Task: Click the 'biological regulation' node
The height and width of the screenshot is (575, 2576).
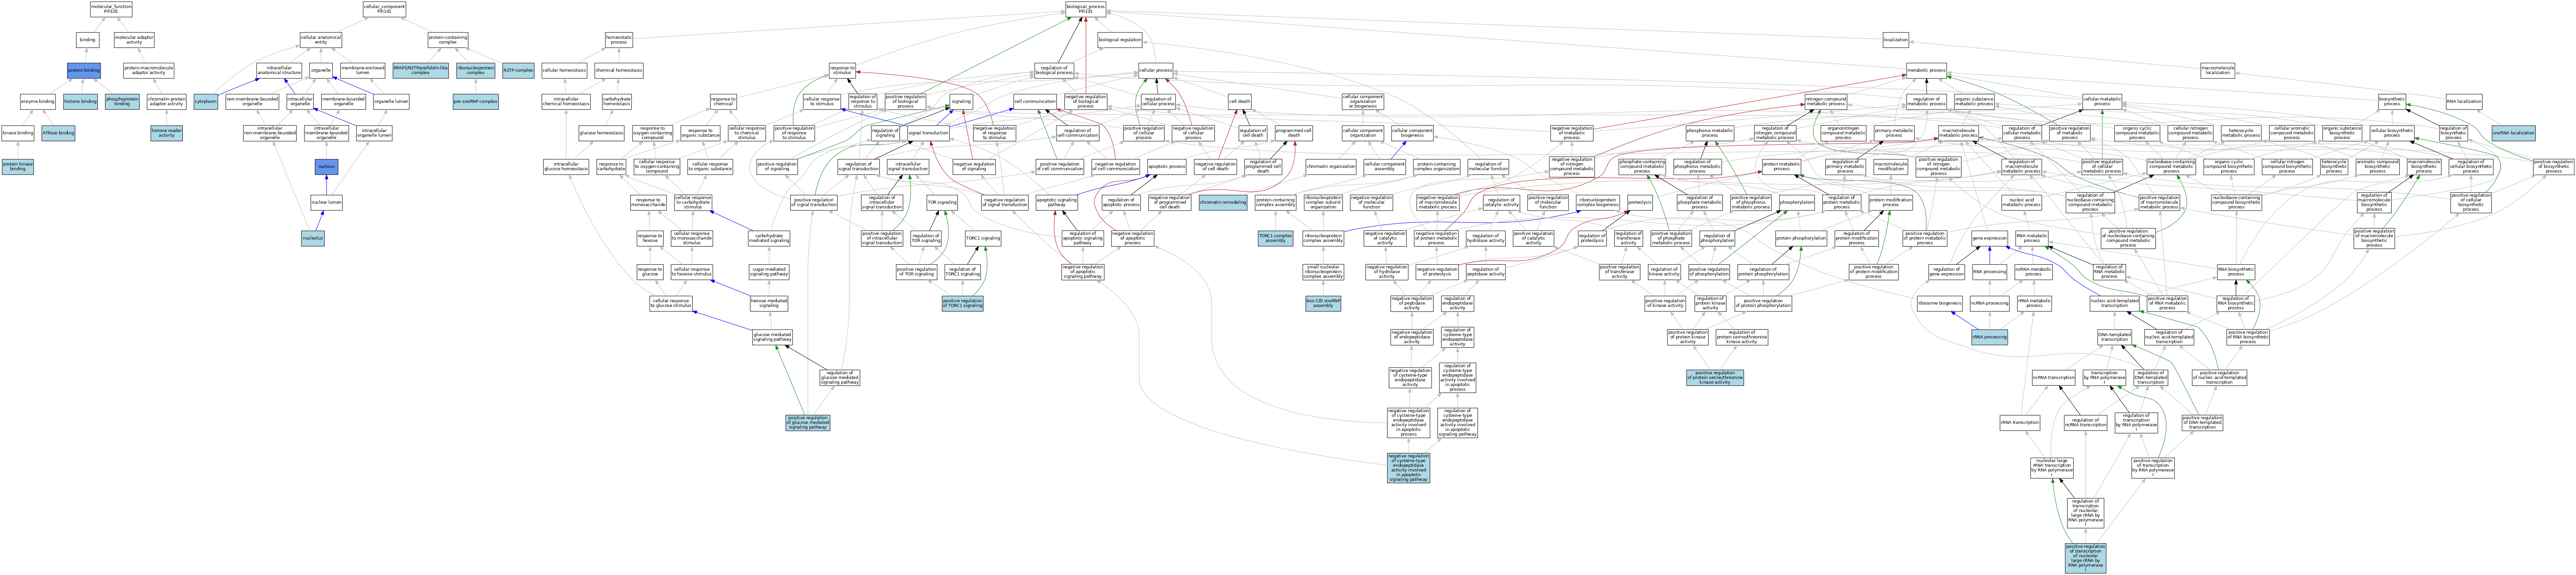Action: [x=1120, y=40]
